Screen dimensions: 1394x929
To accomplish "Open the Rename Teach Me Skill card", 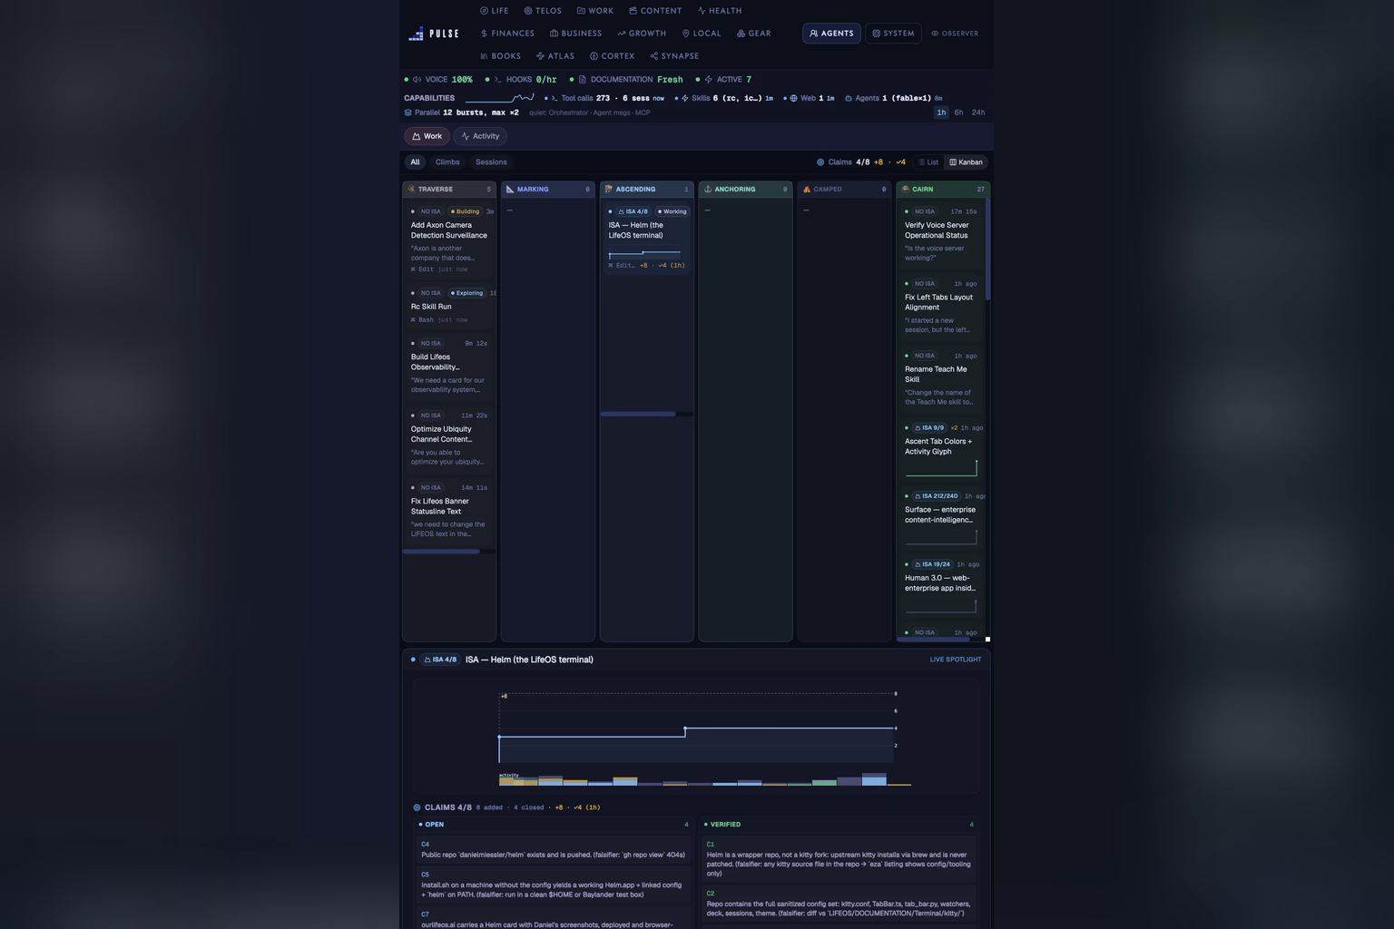I will [940, 379].
